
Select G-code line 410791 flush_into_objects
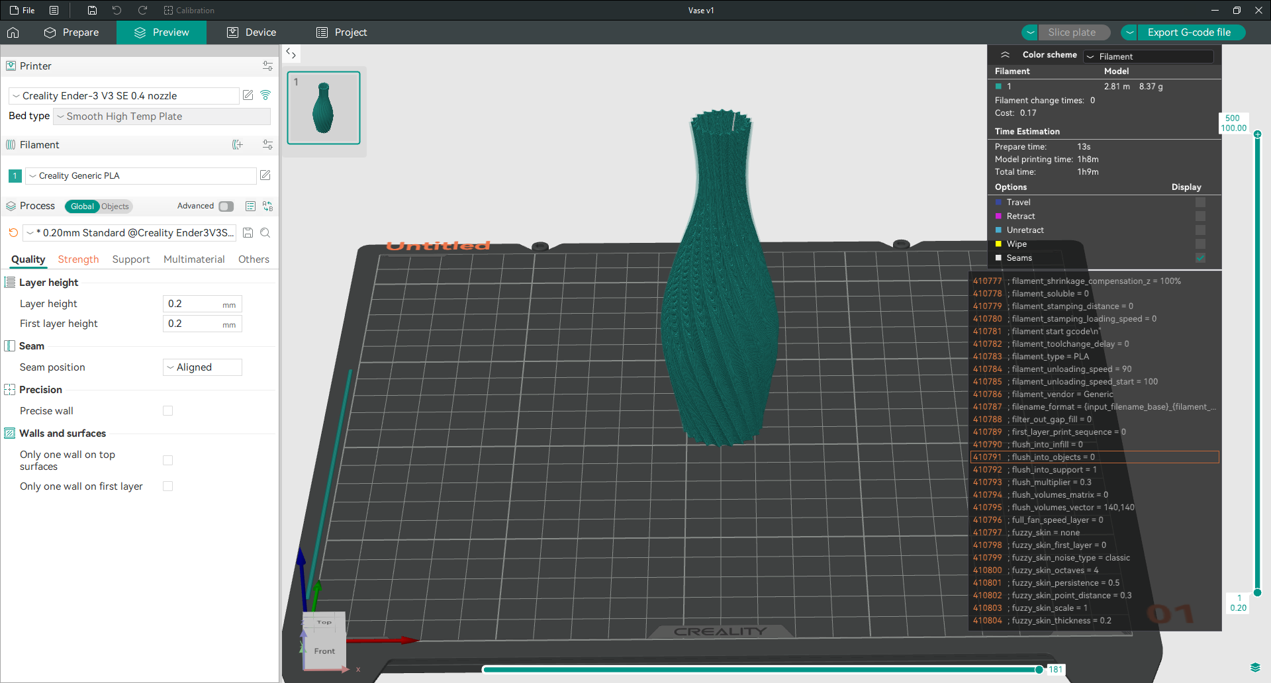point(1094,457)
